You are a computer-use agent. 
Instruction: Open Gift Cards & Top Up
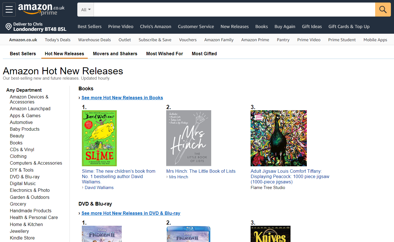(x=349, y=26)
